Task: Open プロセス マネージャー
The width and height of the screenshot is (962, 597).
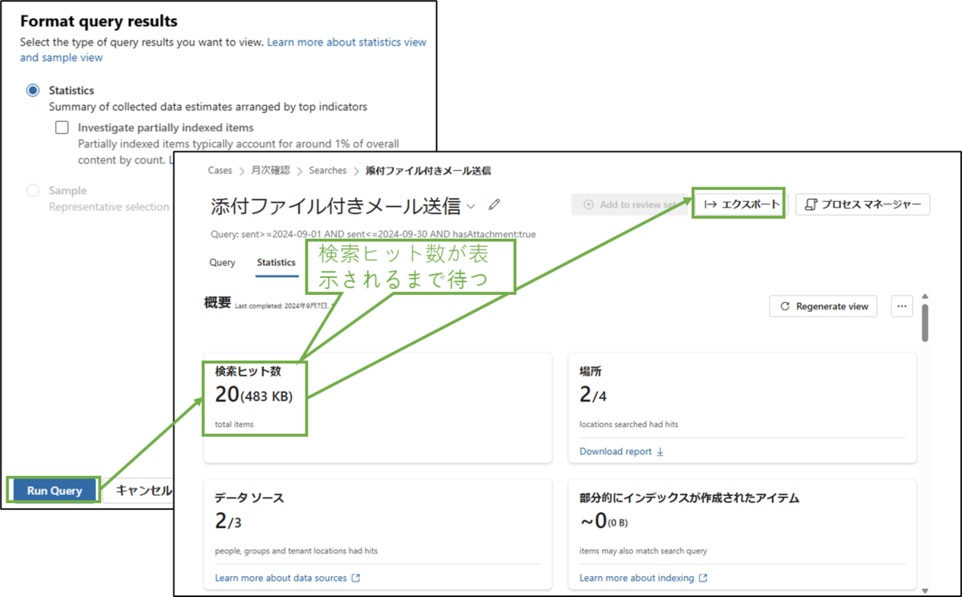Action: 863,204
